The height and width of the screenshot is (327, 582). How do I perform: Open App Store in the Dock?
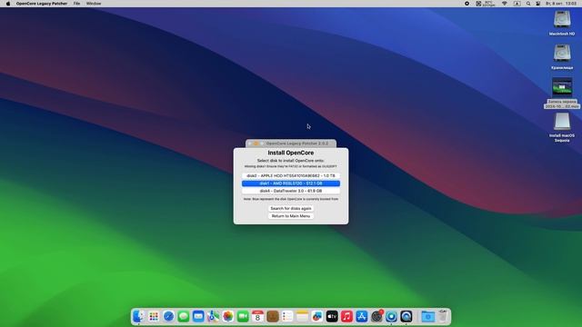coord(362,316)
